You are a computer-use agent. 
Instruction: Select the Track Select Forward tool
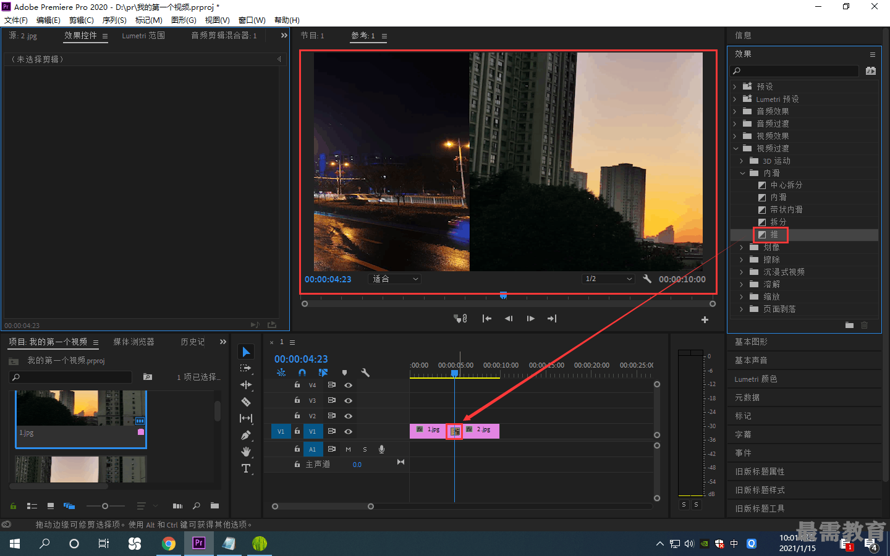[246, 368]
